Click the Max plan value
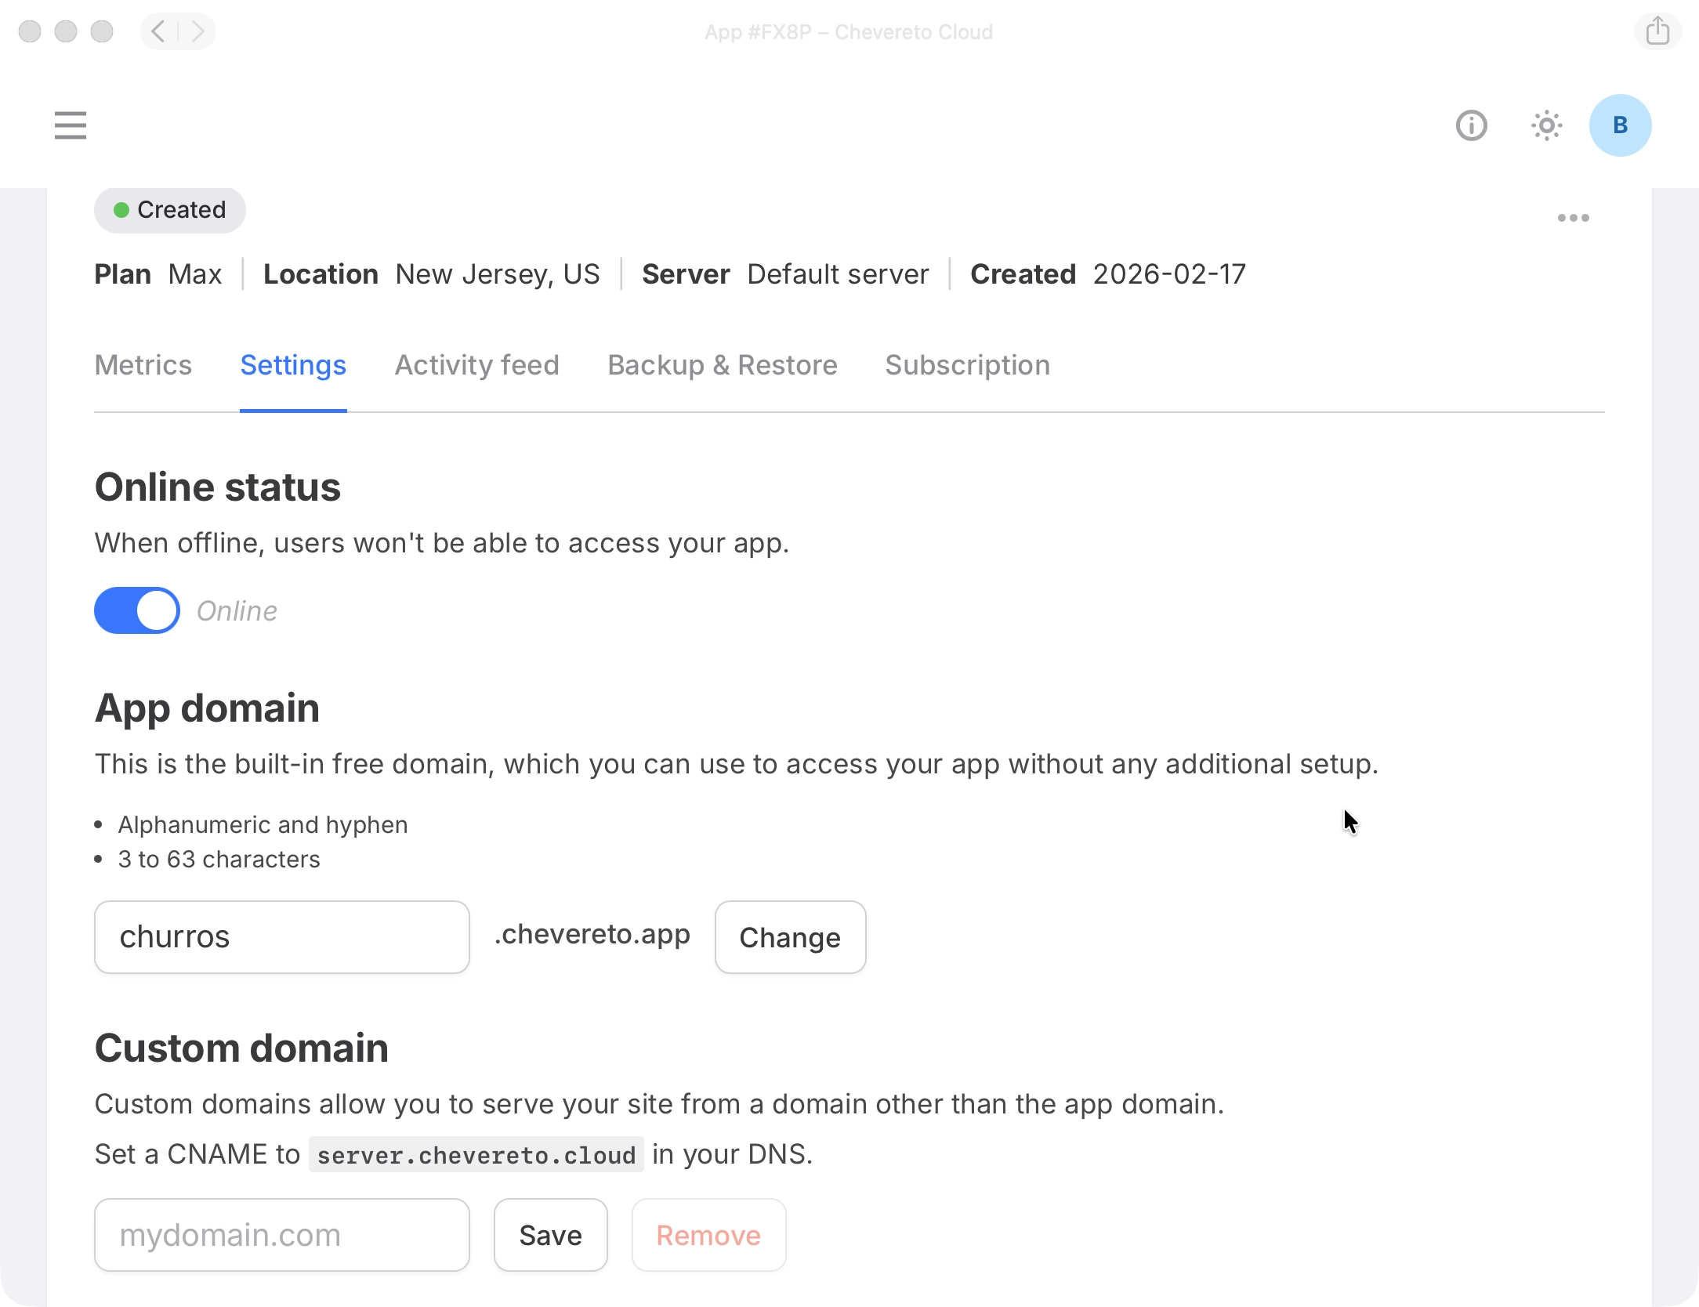The width and height of the screenshot is (1699, 1307). [195, 274]
